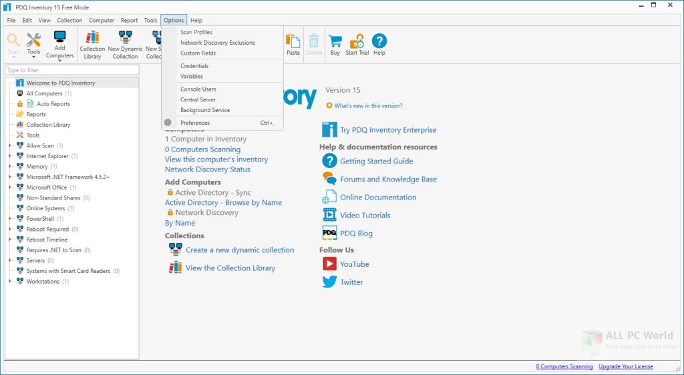
Task: Expand the Workstations tree node
Action: pos(10,282)
